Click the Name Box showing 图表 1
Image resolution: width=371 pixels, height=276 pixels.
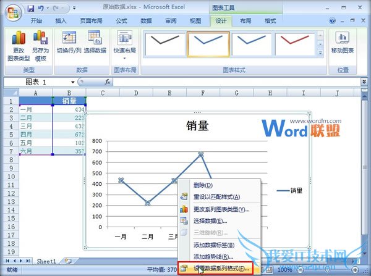click(36, 82)
